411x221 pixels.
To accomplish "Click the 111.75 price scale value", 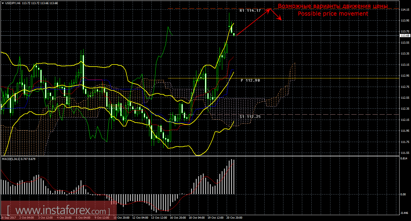I will 405,142.
